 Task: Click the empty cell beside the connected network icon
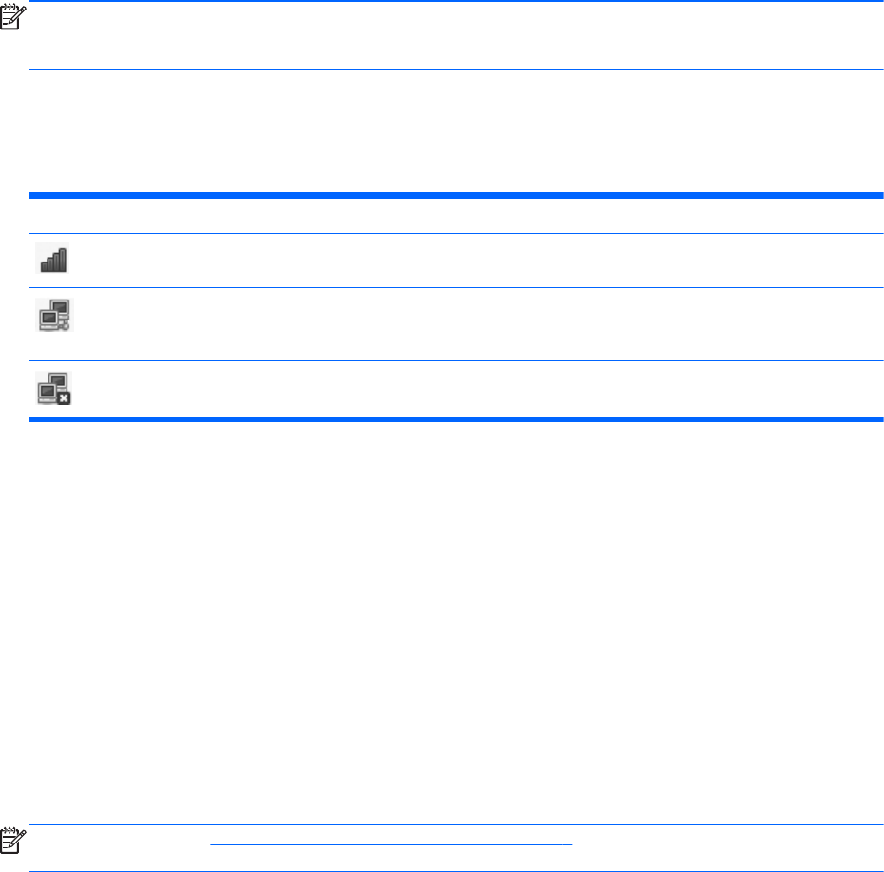(475, 323)
